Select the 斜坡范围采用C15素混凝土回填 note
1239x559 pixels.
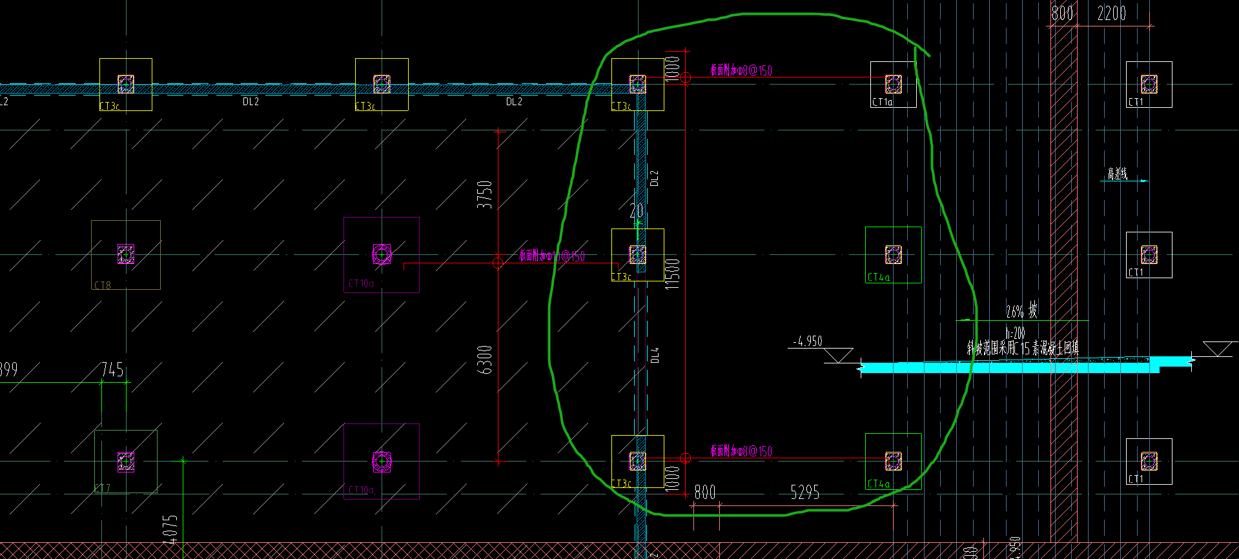tap(1023, 349)
